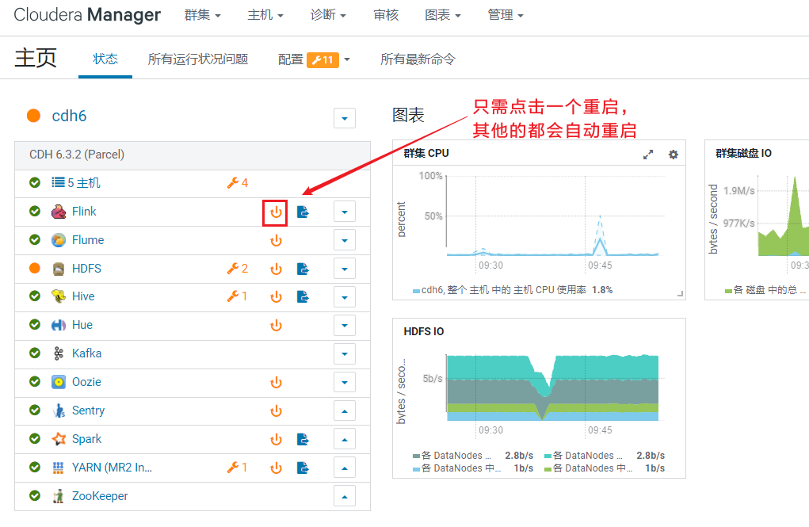Image resolution: width=809 pixels, height=527 pixels.
Task: Click the Flume restart-needed power icon
Action: (276, 241)
